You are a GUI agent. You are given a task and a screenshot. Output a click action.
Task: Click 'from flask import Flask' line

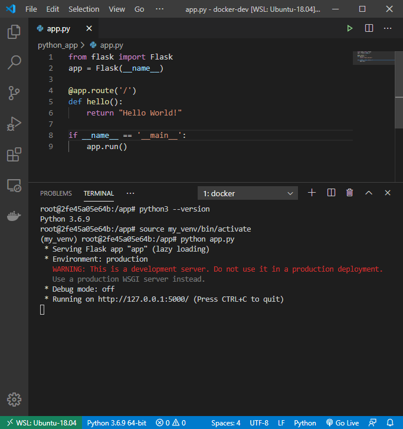[120, 57]
